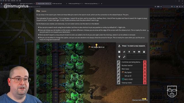Switch to the 'map search.mp4' browser tab
The image size is (184, 103).
tap(60, 4)
